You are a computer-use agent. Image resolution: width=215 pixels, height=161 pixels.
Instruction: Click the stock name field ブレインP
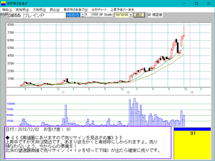coord(45,15)
